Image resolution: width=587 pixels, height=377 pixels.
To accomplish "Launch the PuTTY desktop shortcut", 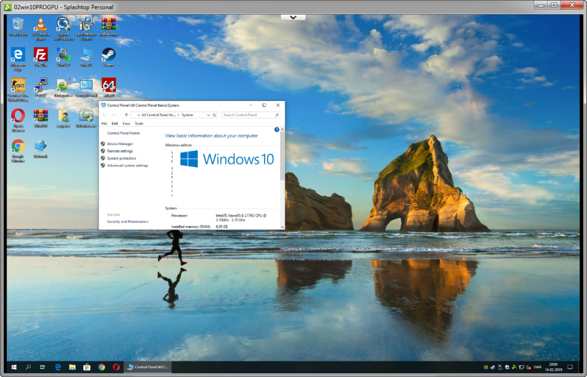I will 41,87.
